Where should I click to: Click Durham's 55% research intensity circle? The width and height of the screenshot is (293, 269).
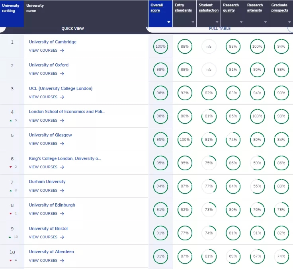257,186
